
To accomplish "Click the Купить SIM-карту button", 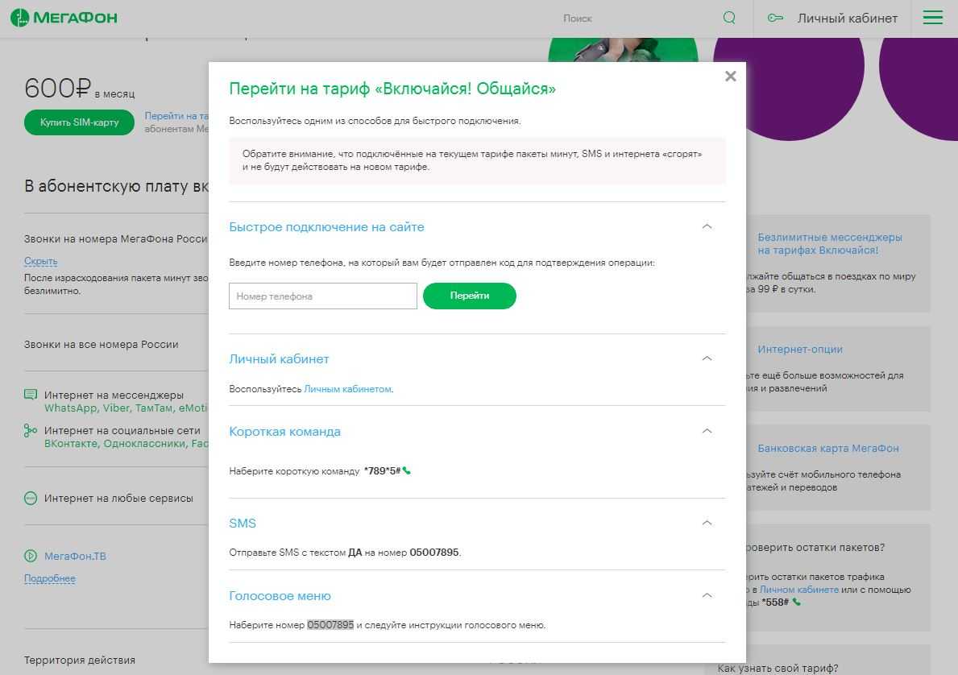I will pos(79,122).
